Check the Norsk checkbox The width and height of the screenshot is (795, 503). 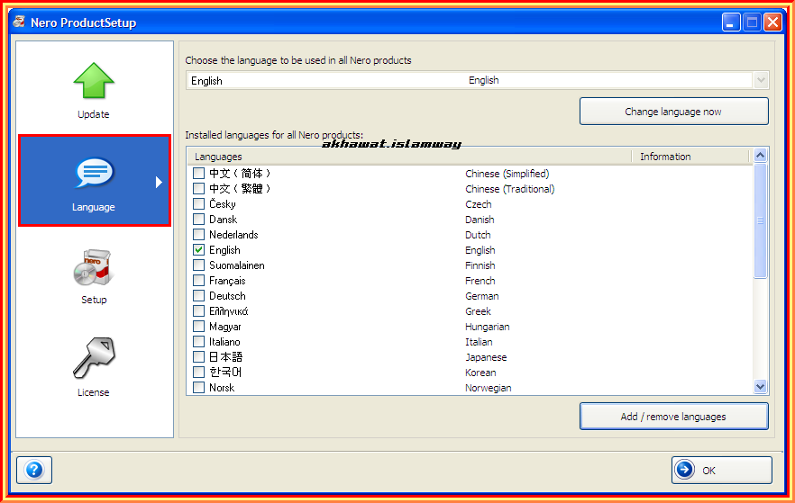(x=198, y=387)
